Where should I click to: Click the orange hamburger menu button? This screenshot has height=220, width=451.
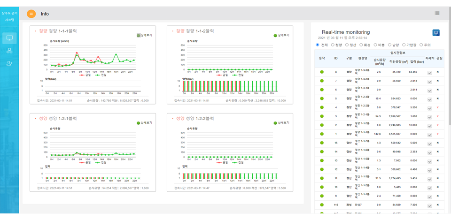click(x=31, y=14)
